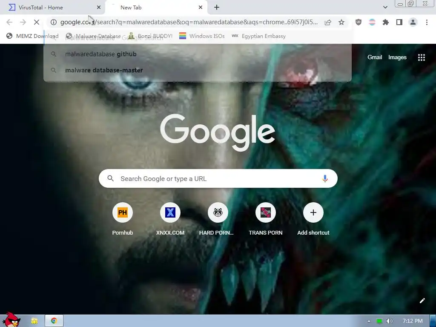The width and height of the screenshot is (436, 327).
Task: Open the Extensions puzzle icon
Action: tap(386, 22)
